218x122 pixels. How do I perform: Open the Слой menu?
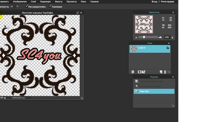coord(33,2)
